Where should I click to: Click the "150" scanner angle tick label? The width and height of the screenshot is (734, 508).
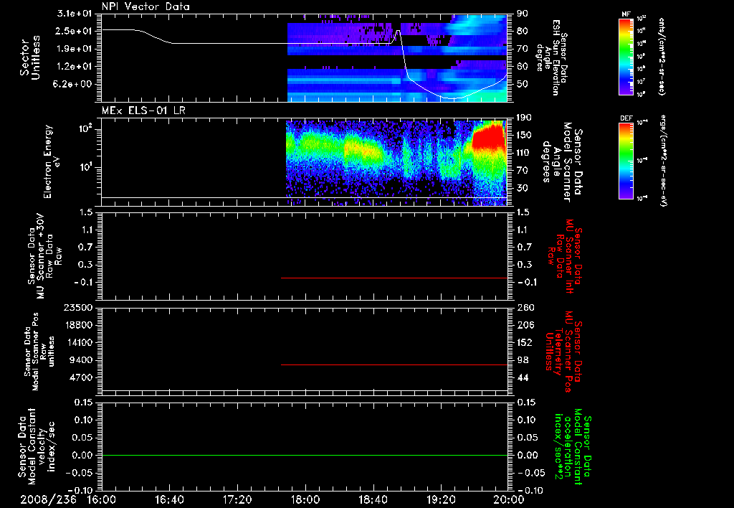point(524,136)
